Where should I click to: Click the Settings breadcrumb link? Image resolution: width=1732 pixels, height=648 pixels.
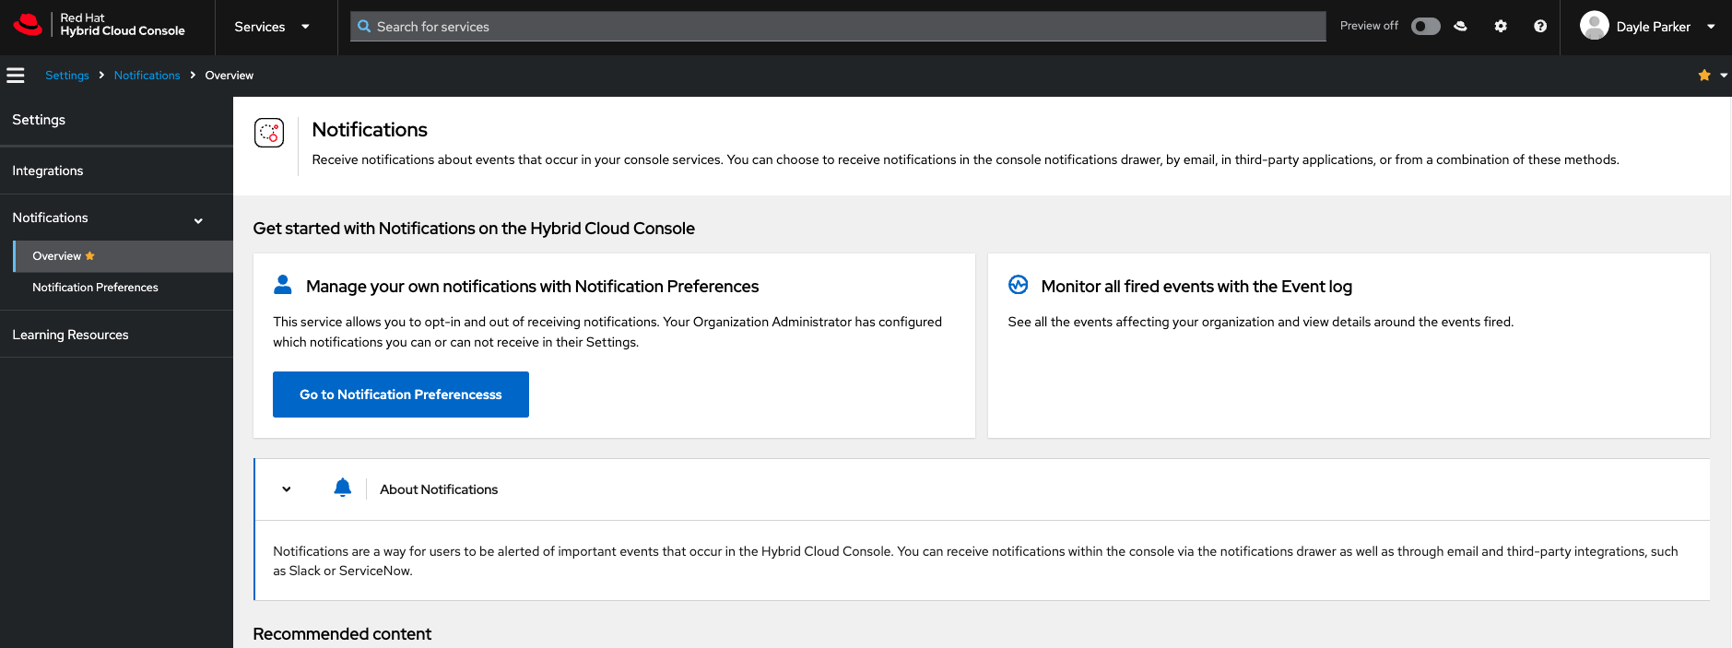coord(67,76)
